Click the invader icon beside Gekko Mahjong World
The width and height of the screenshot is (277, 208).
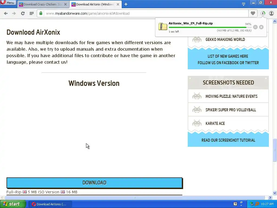coord(197,39)
